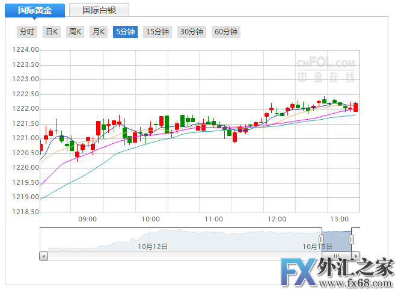Click the scrollbar left arrow
395x290 pixels.
[x=43, y=256]
